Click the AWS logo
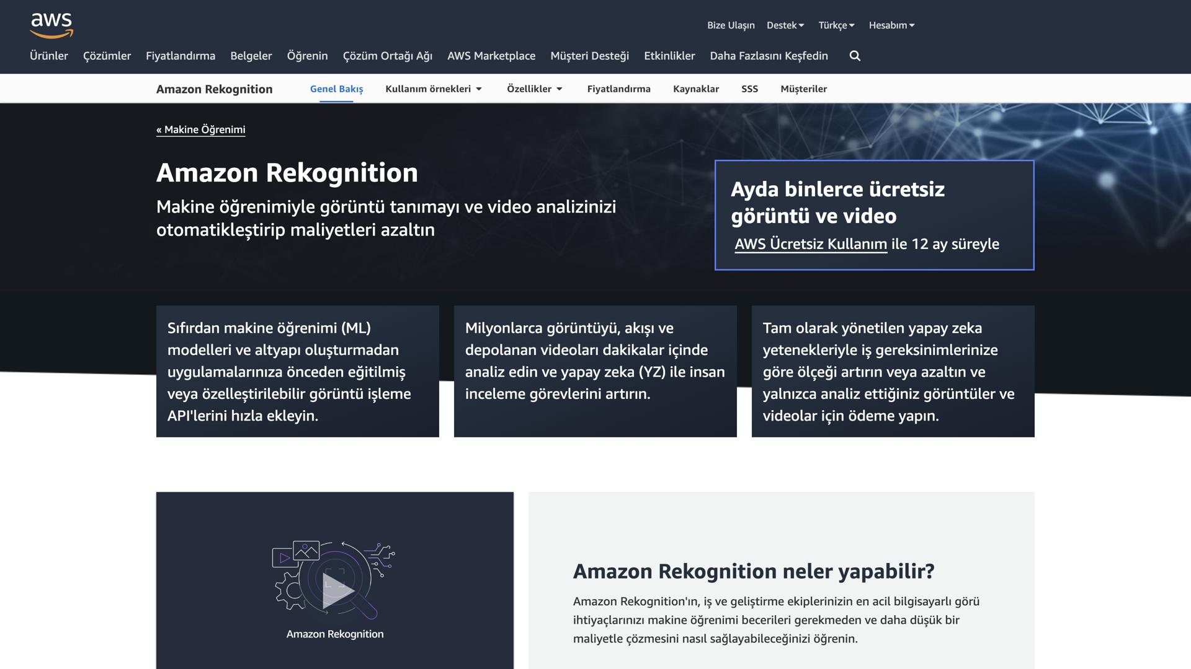Viewport: 1191px width, 669px height. [52, 24]
